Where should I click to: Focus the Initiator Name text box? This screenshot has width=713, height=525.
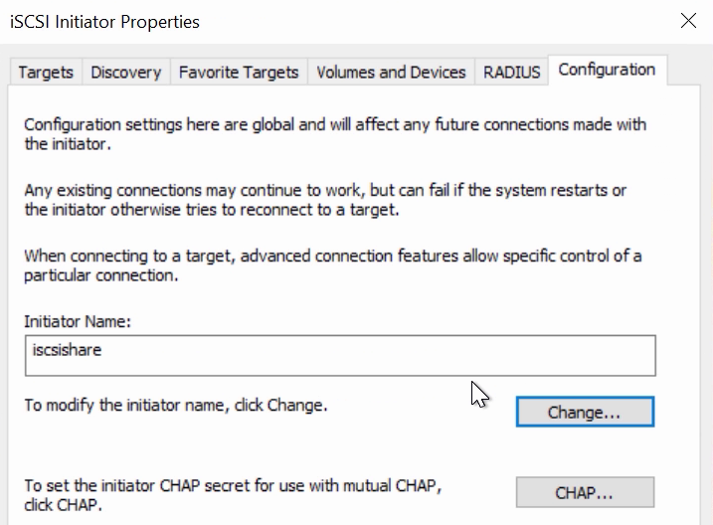tap(340, 355)
